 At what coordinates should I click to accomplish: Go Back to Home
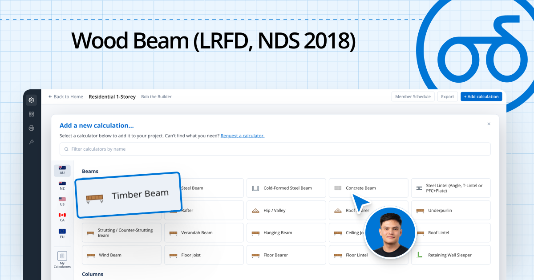pyautogui.click(x=65, y=96)
